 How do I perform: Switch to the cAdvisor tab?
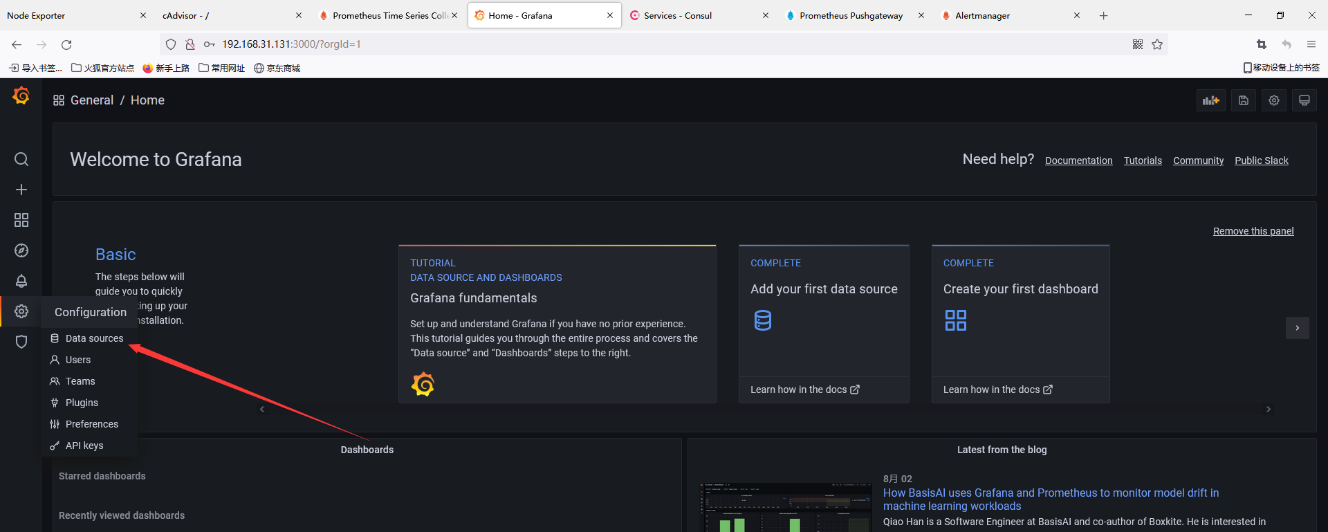pos(232,15)
